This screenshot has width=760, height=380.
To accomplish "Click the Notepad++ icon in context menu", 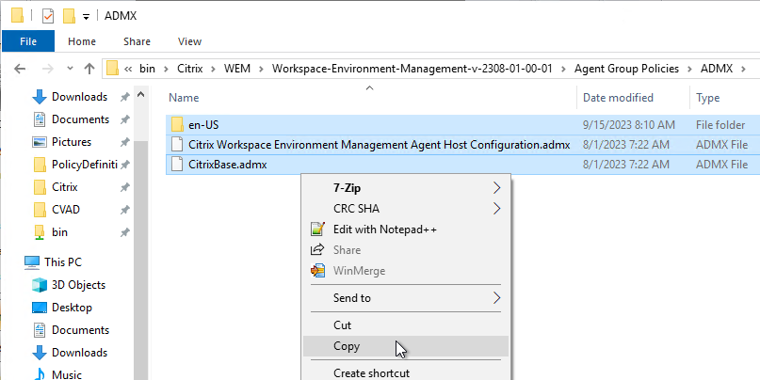I will tap(317, 229).
